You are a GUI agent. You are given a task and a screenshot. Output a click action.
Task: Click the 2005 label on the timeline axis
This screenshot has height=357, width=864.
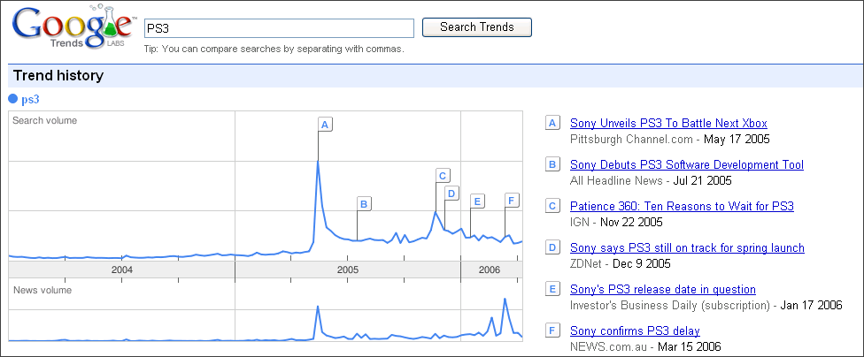pyautogui.click(x=347, y=269)
